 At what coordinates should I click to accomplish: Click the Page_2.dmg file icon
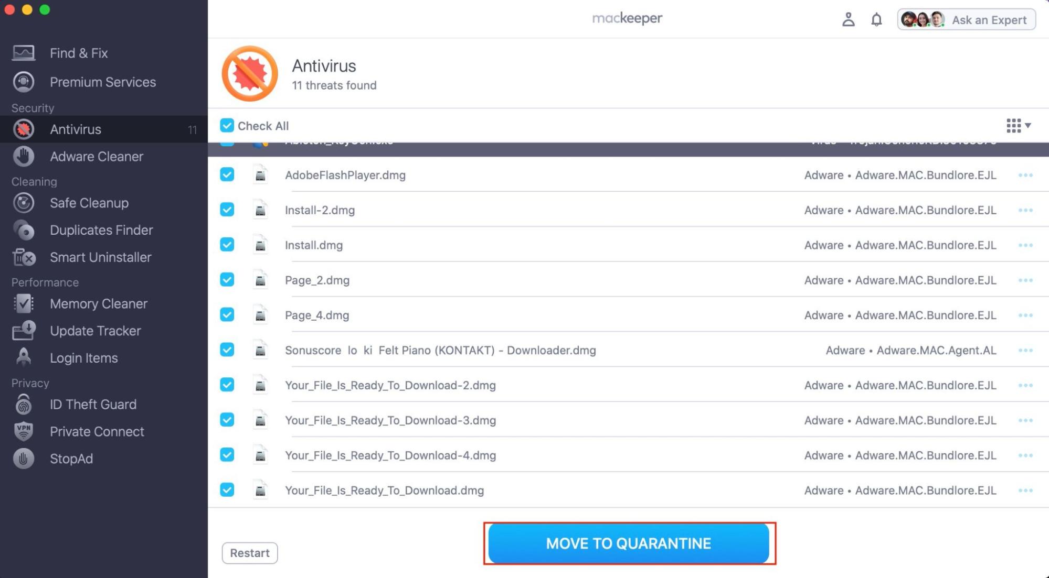(260, 280)
